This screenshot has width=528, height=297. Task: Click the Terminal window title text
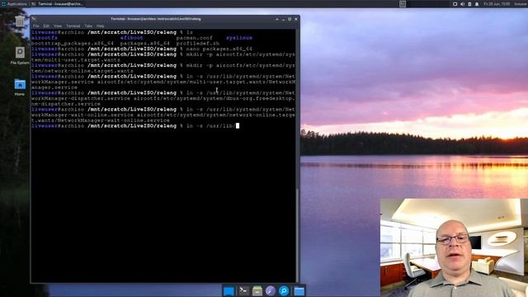tap(156, 19)
